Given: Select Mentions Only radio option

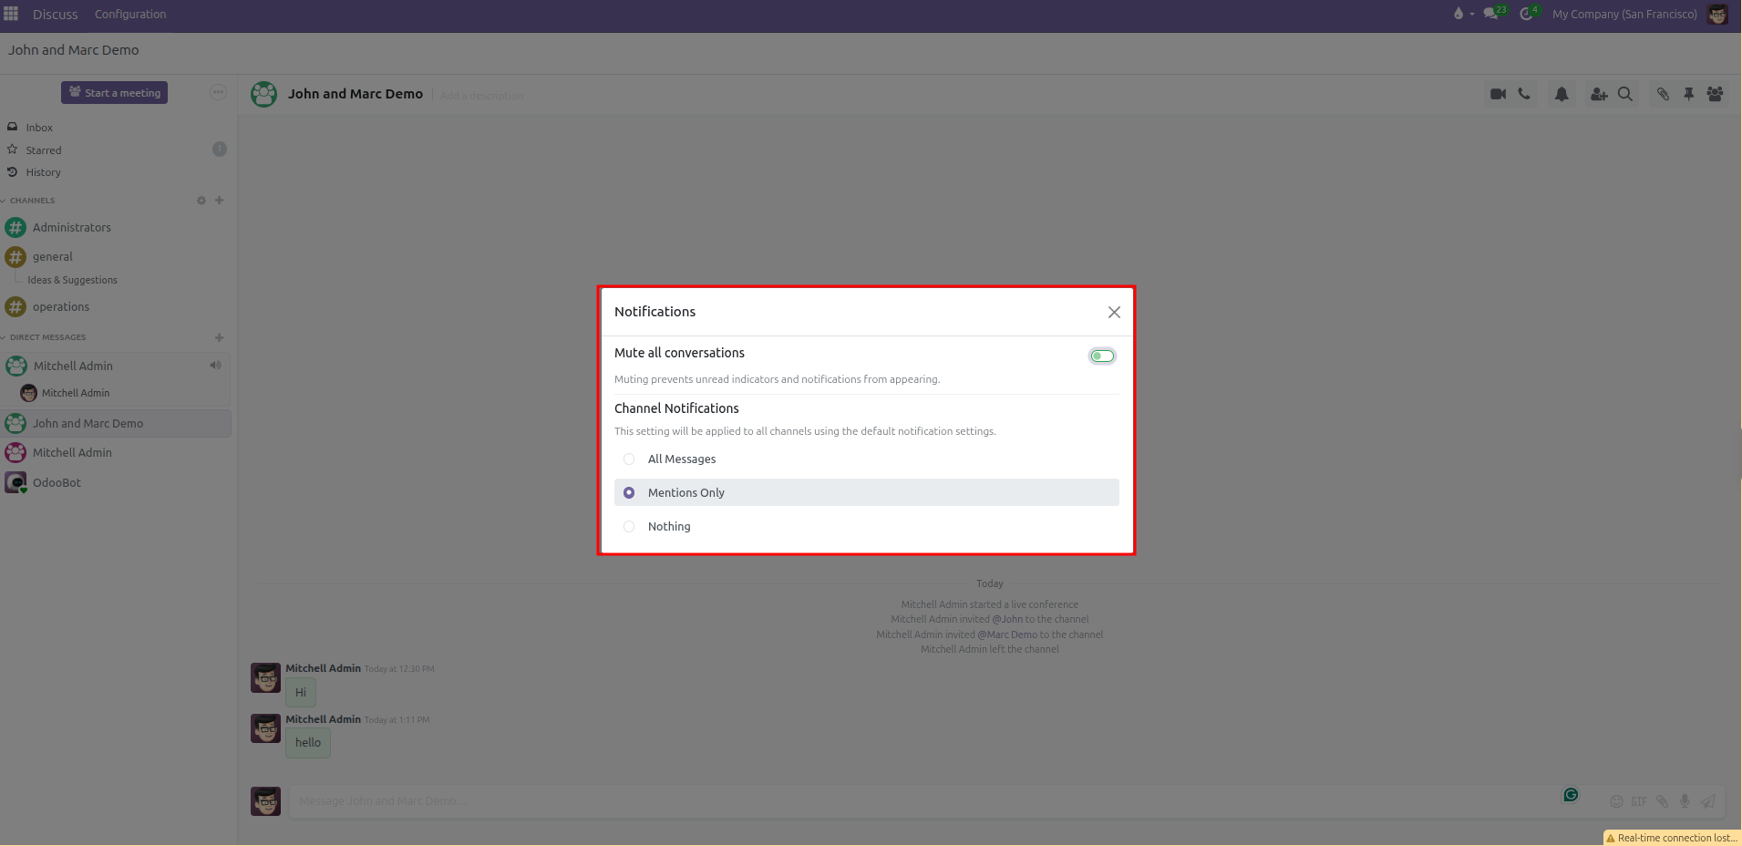Looking at the screenshot, I should (x=629, y=492).
